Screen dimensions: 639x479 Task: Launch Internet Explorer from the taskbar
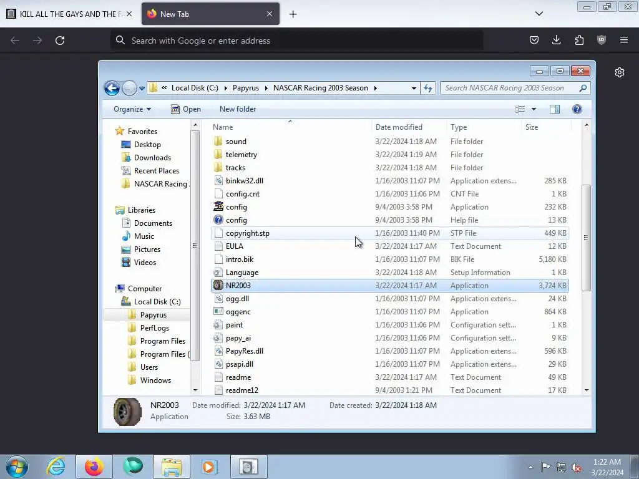56,467
